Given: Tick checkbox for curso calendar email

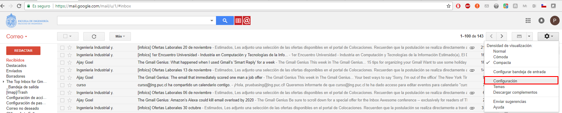Looking at the screenshot, I should pos(62,85).
